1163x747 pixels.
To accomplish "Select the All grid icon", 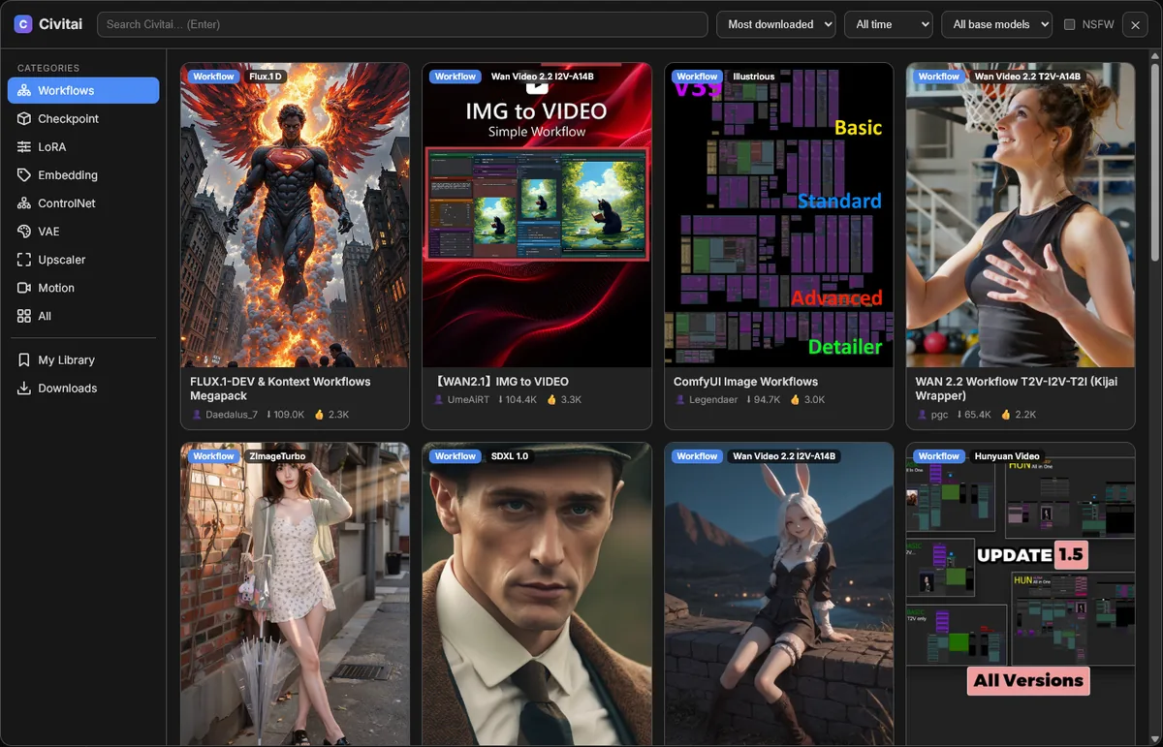I will (24, 316).
